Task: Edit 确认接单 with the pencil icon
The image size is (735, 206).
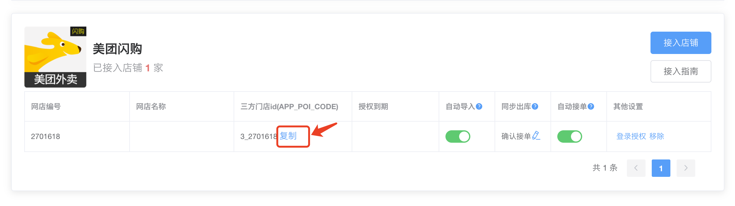Action: coord(536,136)
